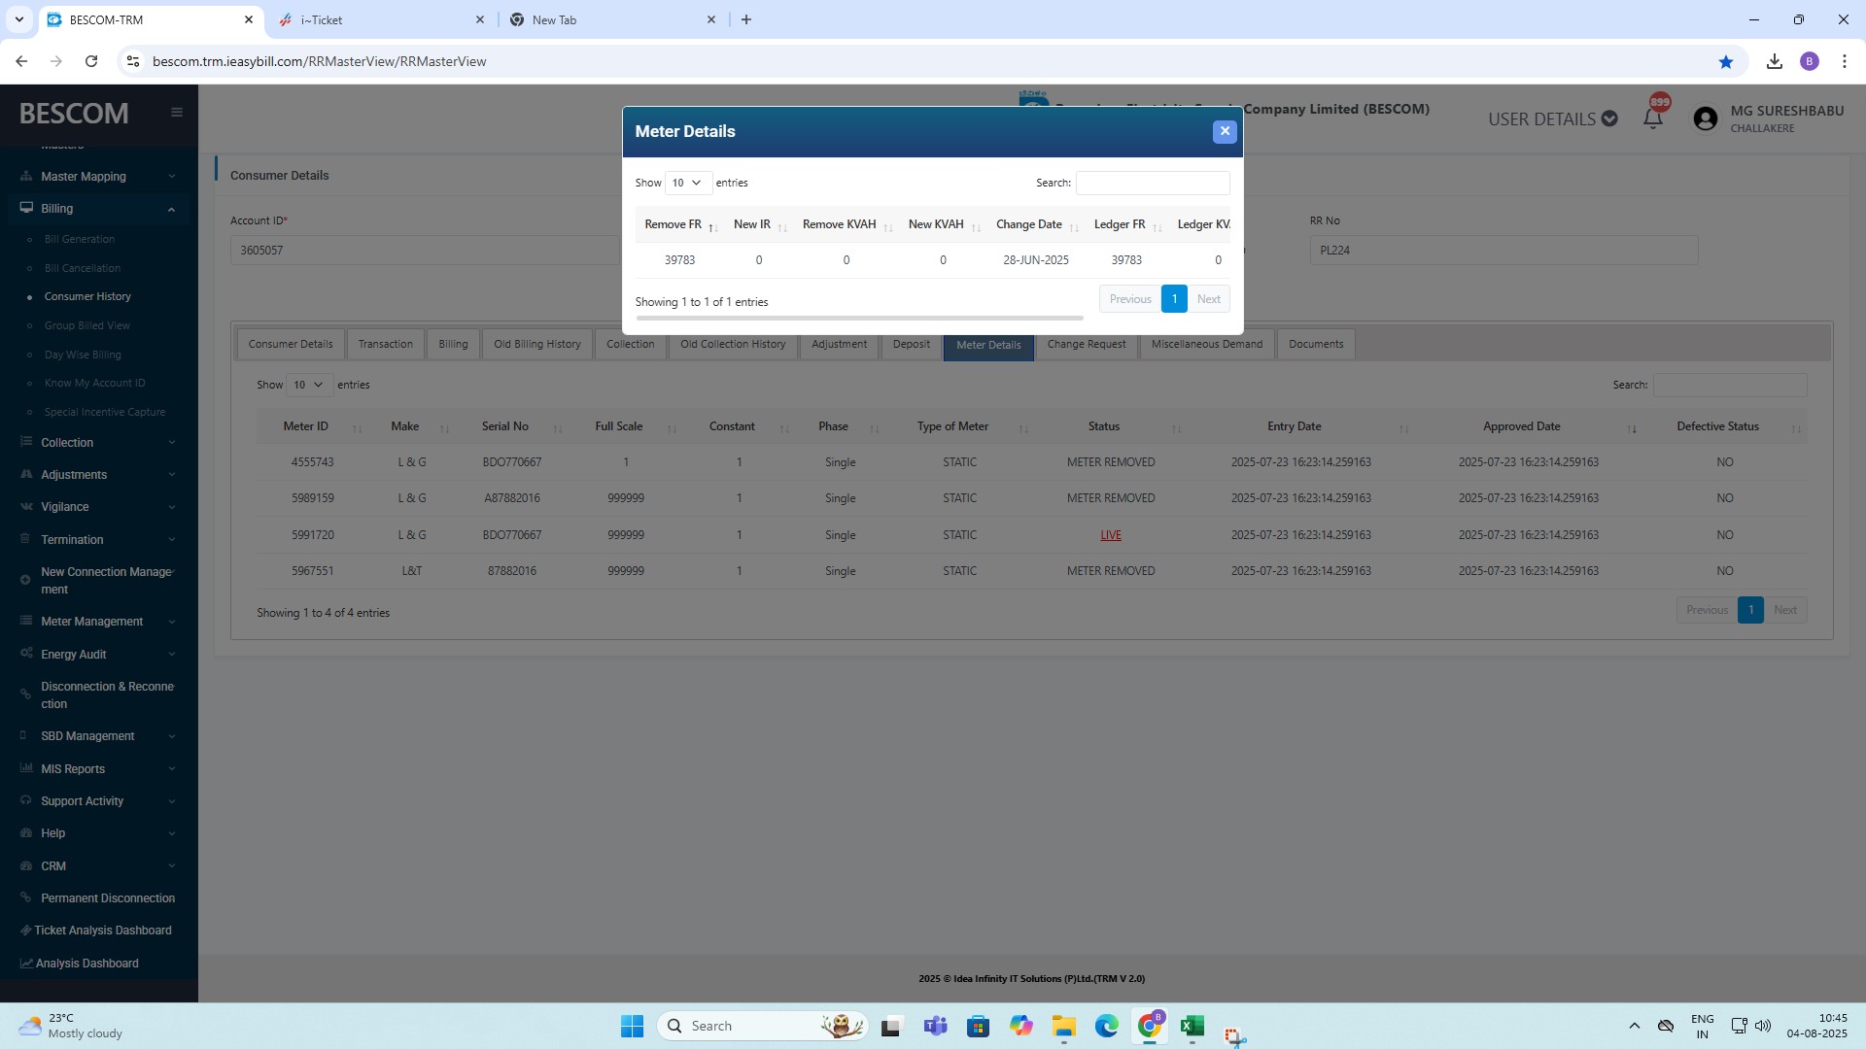This screenshot has width=1866, height=1049.
Task: Expand the USER DETAILS dropdown
Action: coord(1552,119)
